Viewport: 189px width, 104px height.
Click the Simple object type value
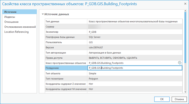pos(92,73)
